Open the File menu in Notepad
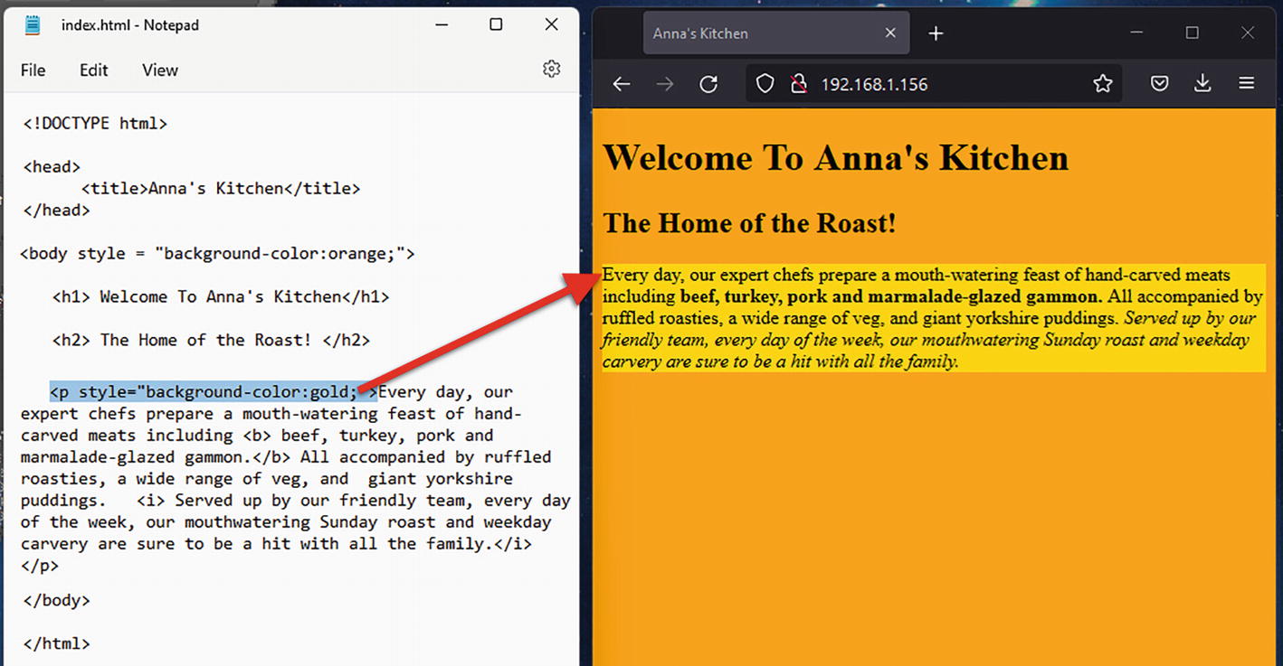 pos(33,70)
